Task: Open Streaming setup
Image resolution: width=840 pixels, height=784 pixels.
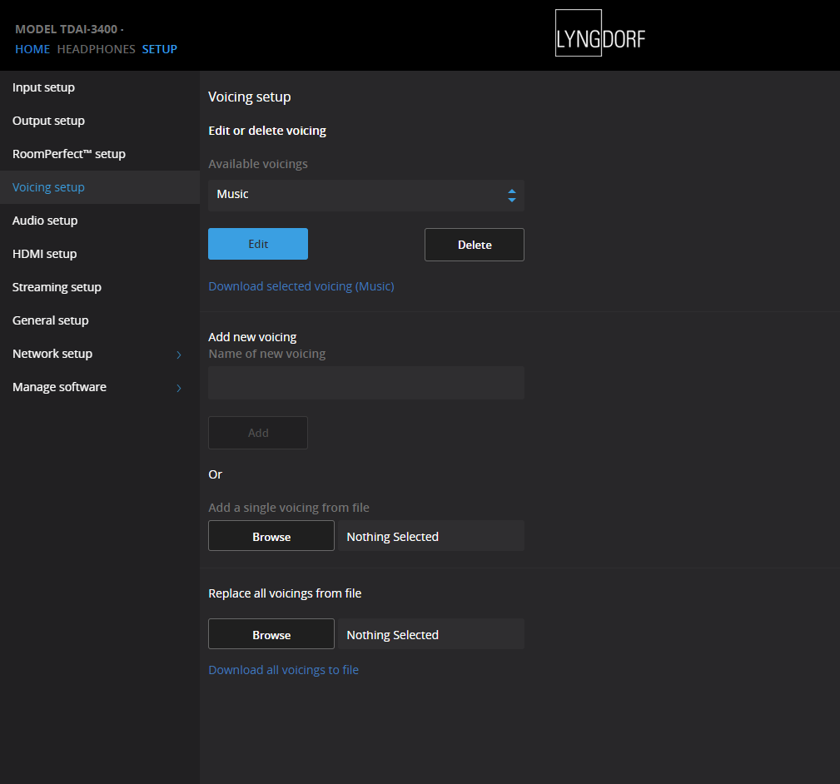Action: click(56, 286)
